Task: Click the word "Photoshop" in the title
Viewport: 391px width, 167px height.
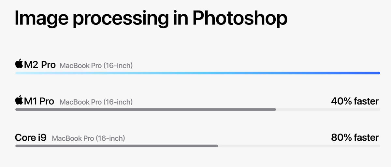Action: 240,19
